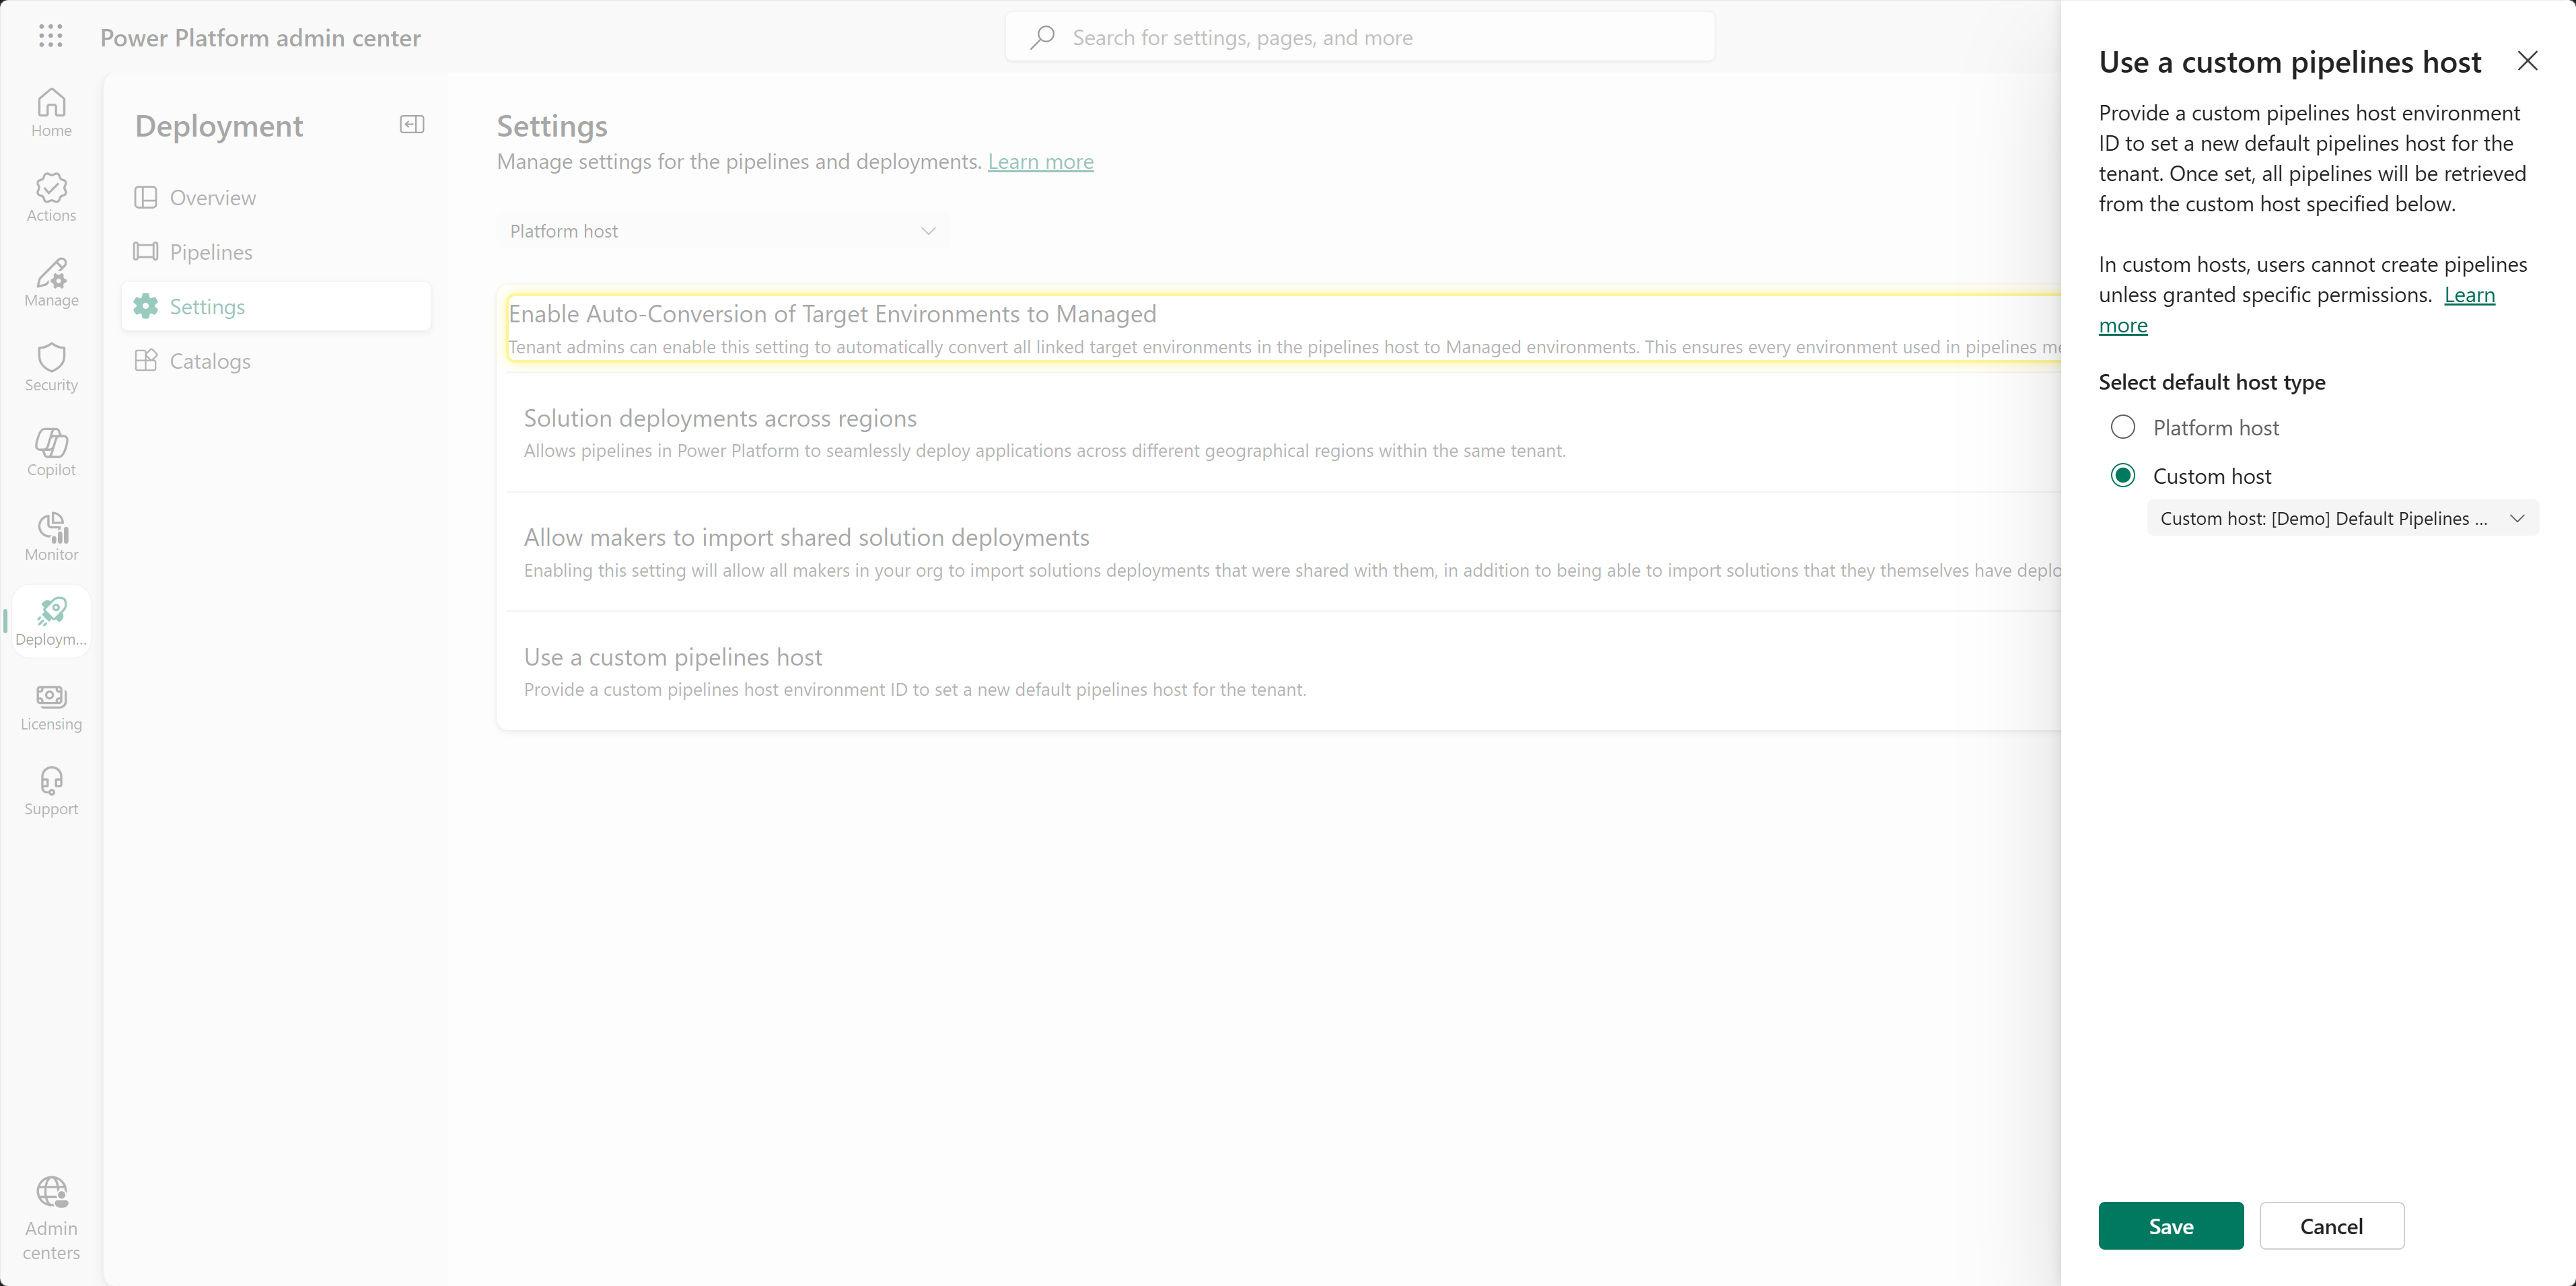The width and height of the screenshot is (2576, 1286).
Task: Select the Platform host radio button
Action: pos(2122,427)
